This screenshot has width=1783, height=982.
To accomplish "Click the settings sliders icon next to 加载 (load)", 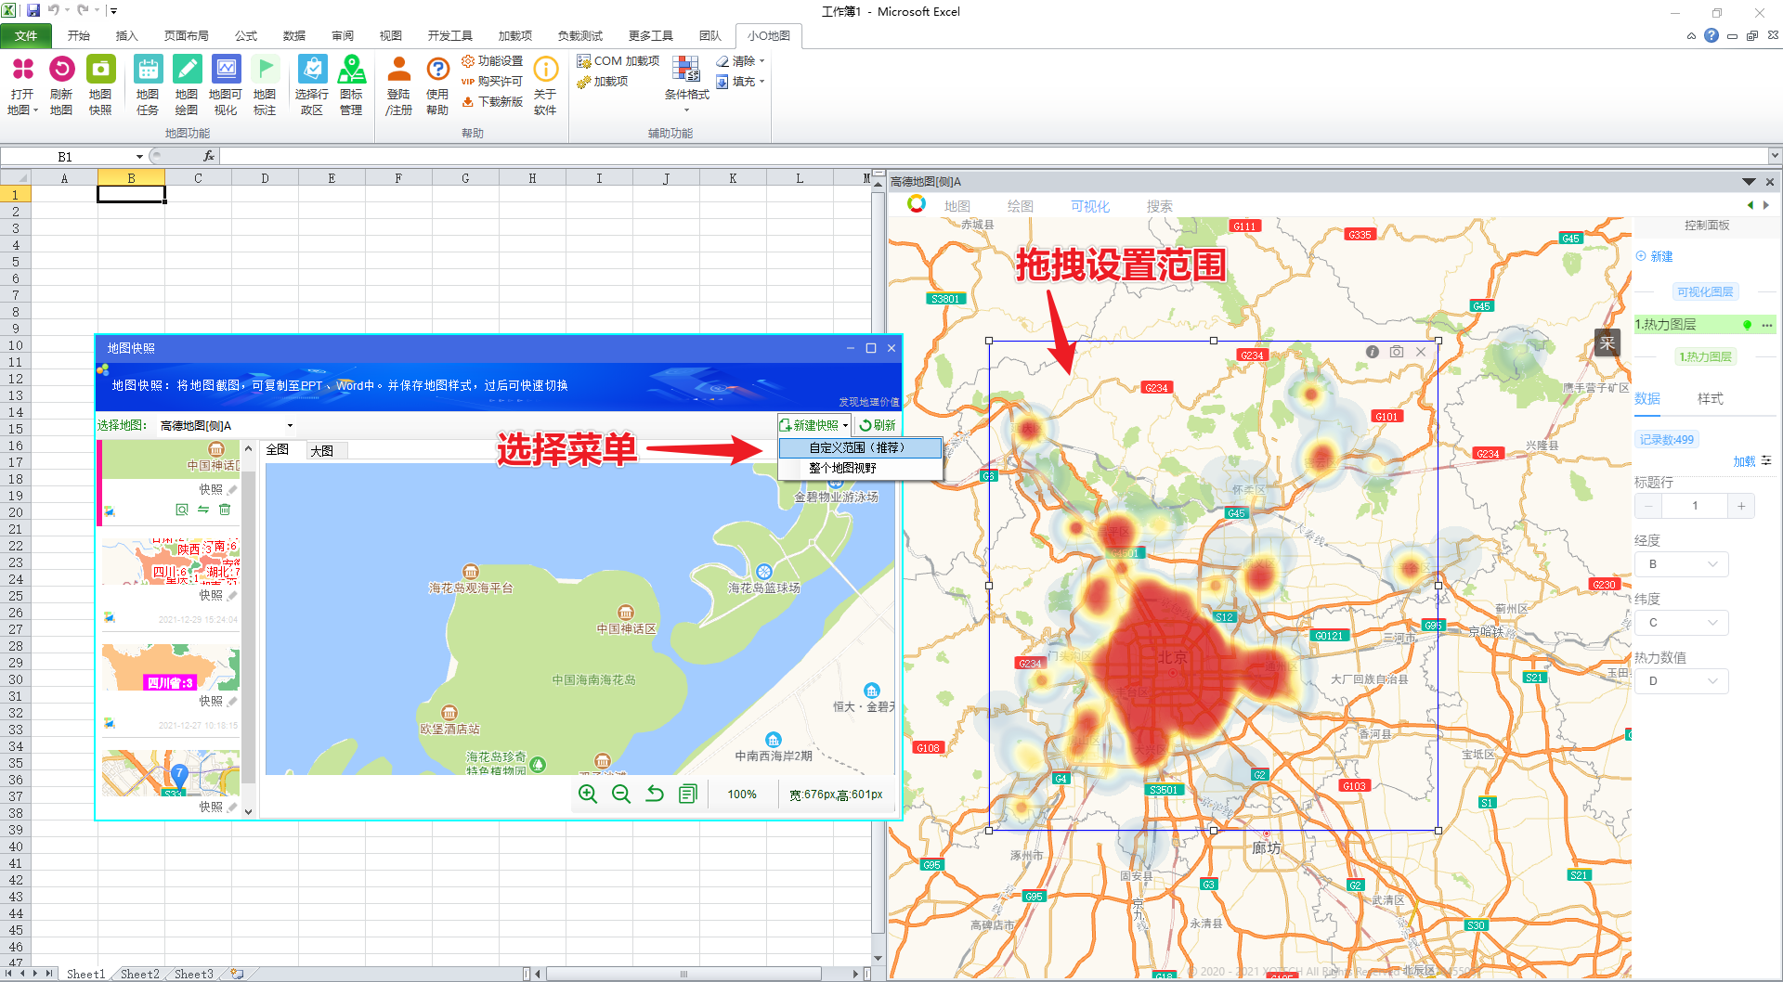I will click(1766, 460).
